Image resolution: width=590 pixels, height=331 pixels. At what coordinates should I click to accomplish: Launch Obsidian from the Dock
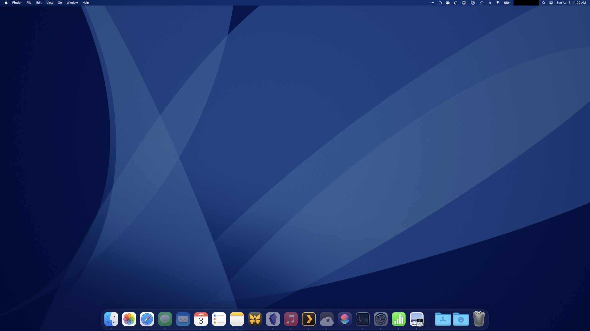[273, 319]
